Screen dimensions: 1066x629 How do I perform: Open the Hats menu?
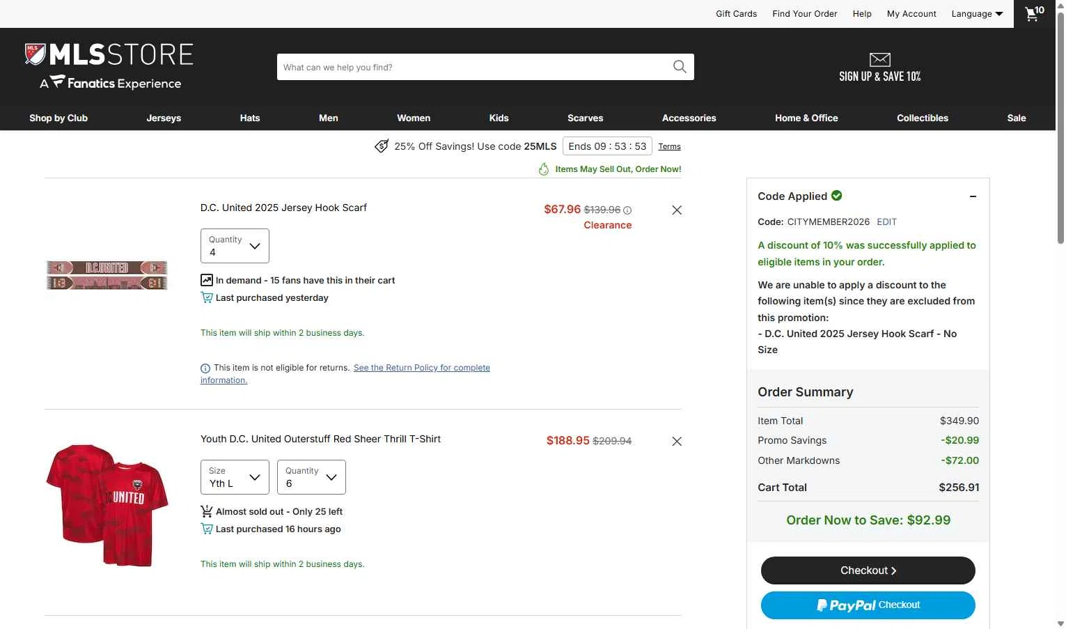pos(250,118)
